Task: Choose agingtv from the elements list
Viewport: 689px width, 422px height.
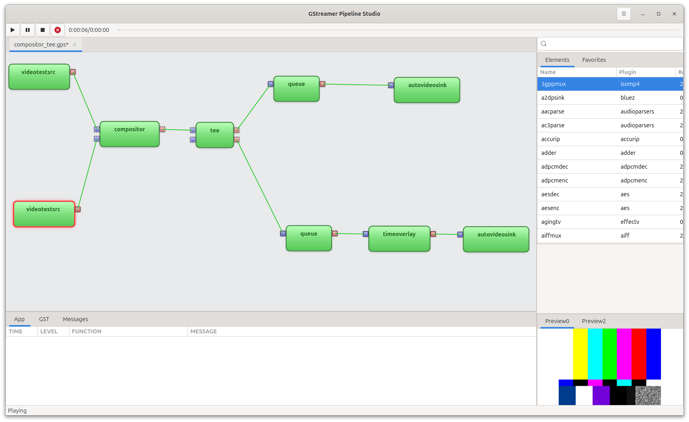Action: tap(551, 222)
